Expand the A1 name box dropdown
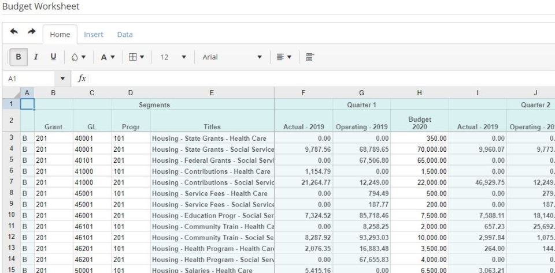The image size is (555, 273). pyautogui.click(x=62, y=78)
